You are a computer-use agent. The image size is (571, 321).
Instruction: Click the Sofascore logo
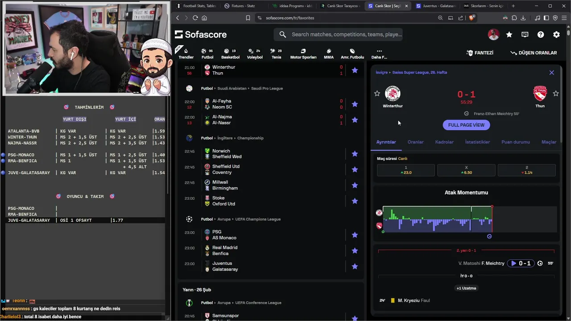click(200, 34)
